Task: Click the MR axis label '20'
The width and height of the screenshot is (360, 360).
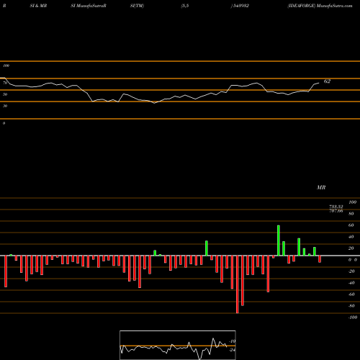Action: coord(351,248)
